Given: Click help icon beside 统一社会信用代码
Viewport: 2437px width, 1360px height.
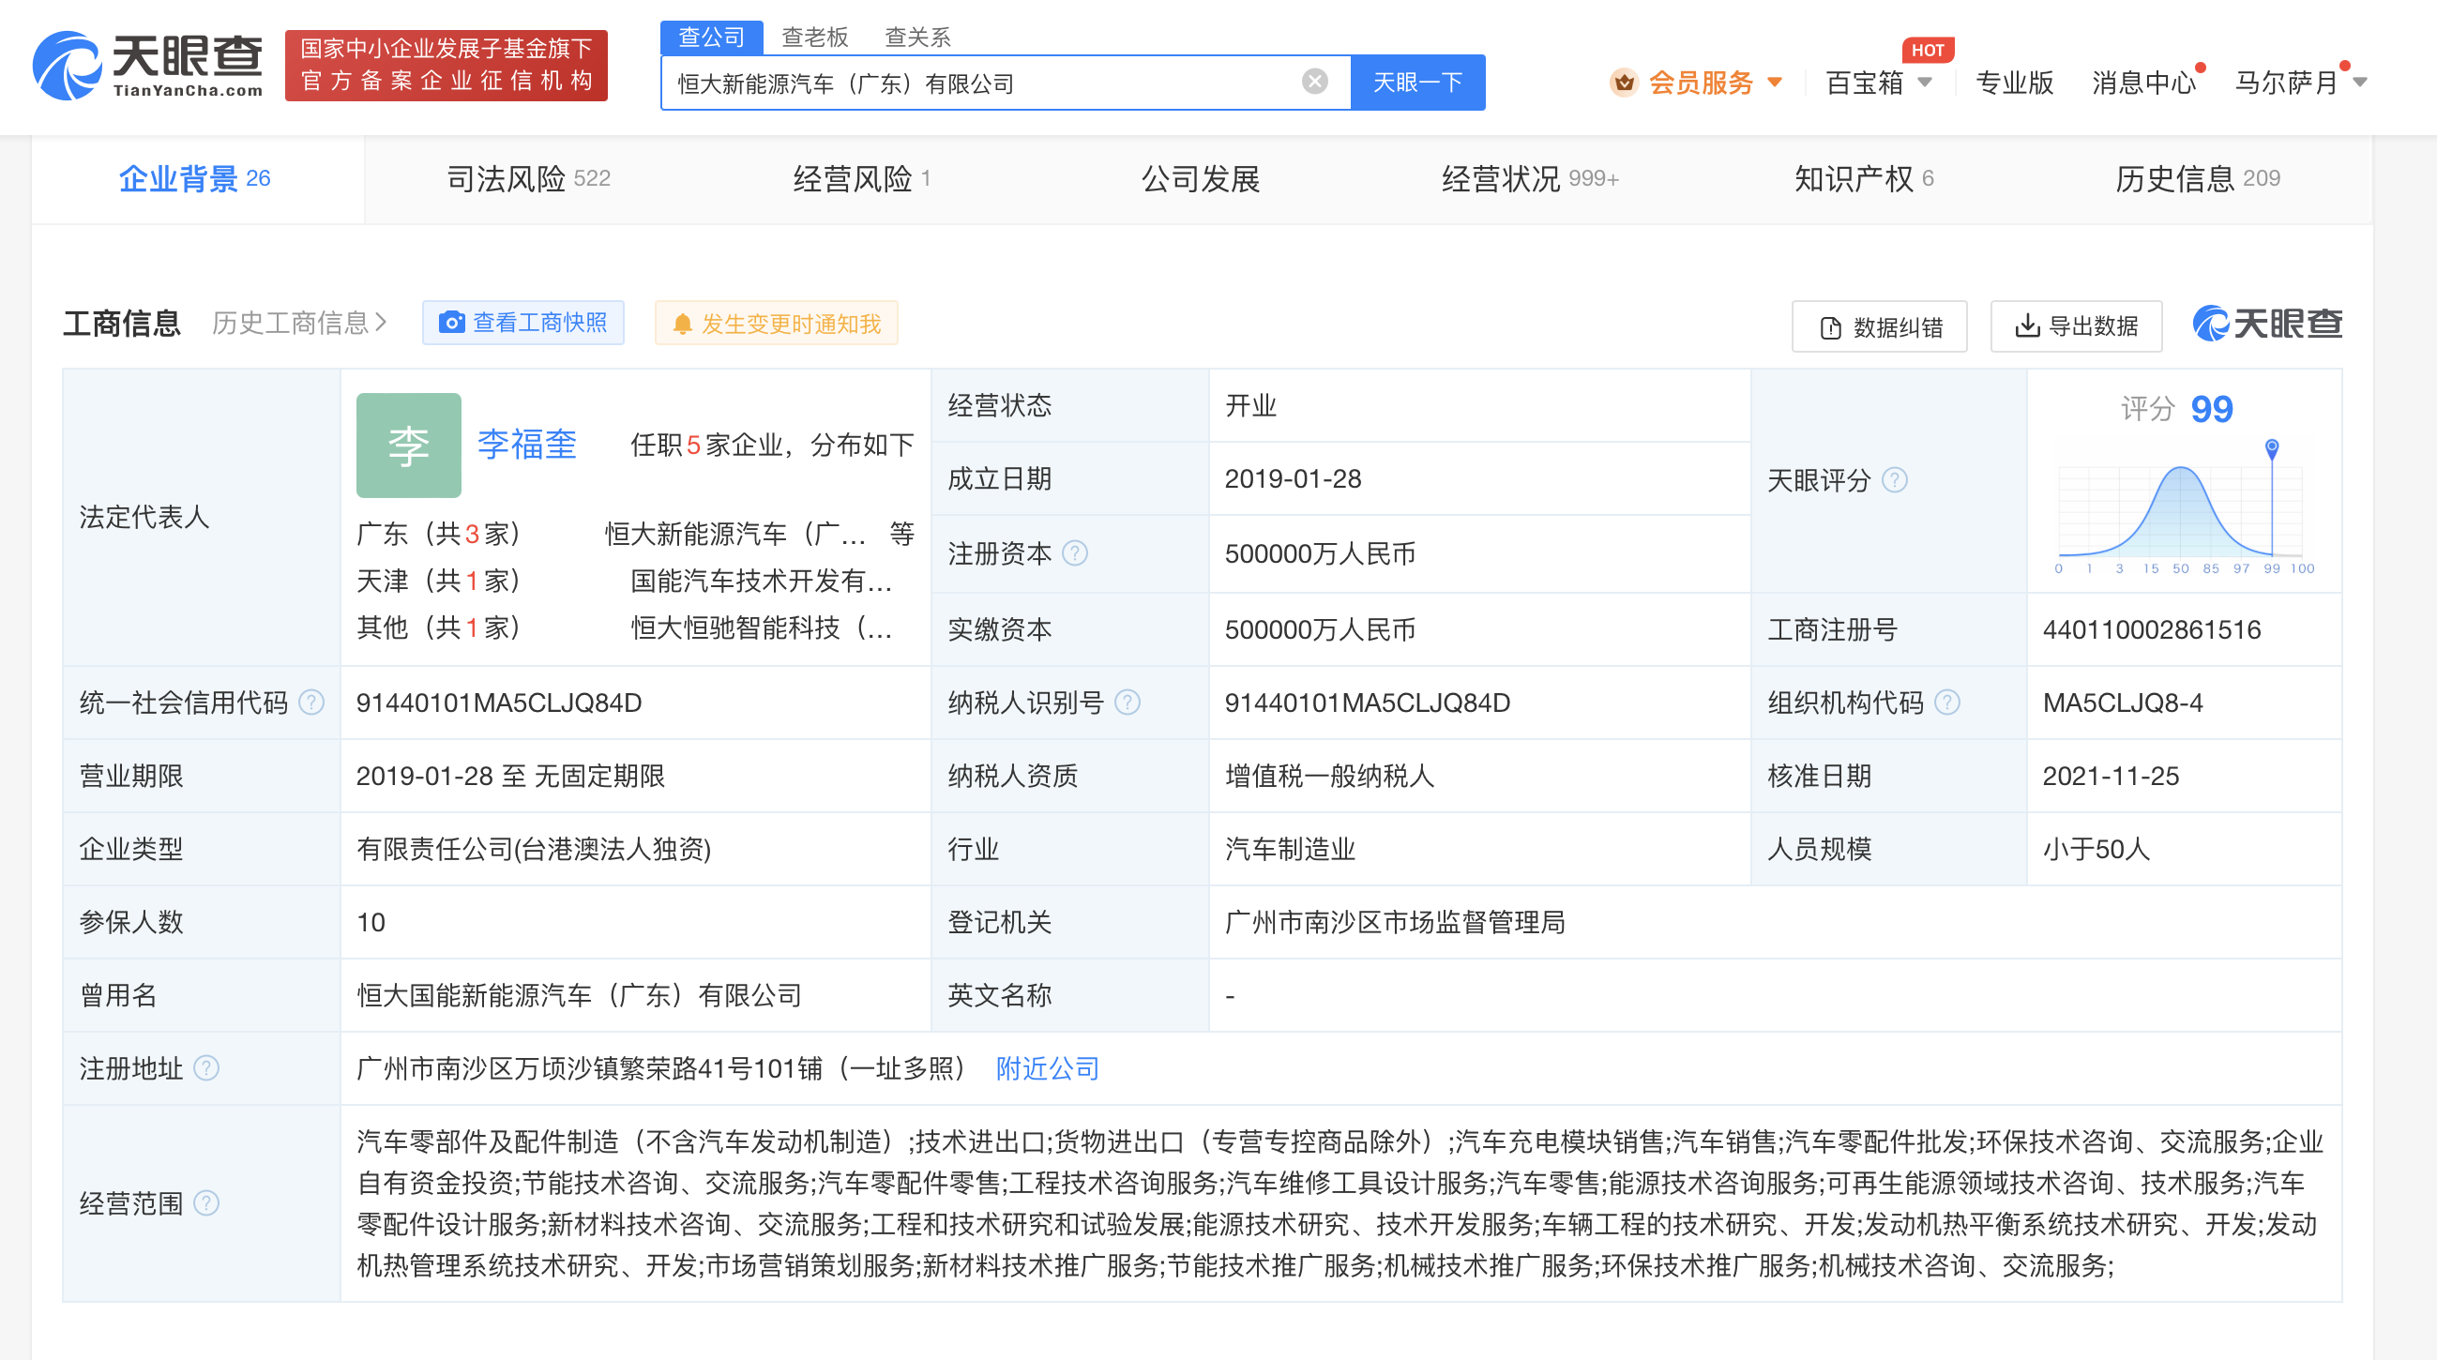Looking at the screenshot, I should (x=311, y=703).
